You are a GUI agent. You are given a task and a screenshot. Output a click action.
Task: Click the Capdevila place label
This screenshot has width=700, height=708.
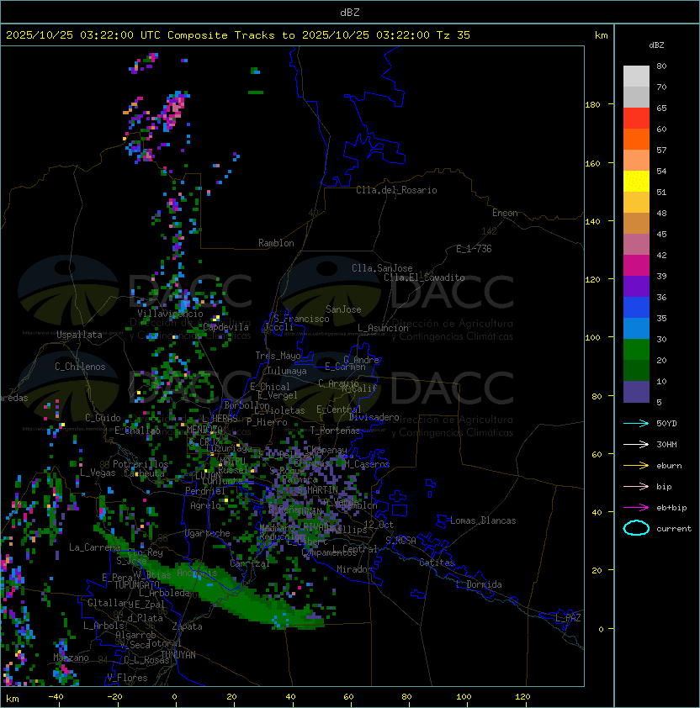click(x=225, y=327)
